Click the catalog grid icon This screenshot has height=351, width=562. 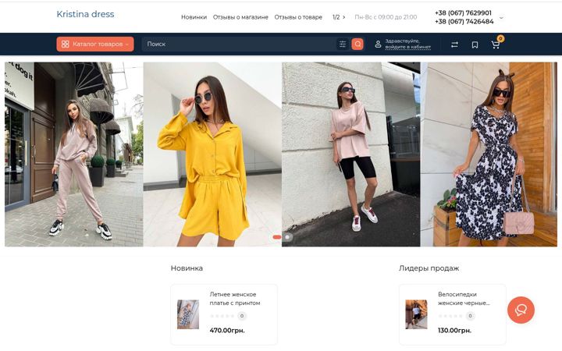tap(66, 44)
